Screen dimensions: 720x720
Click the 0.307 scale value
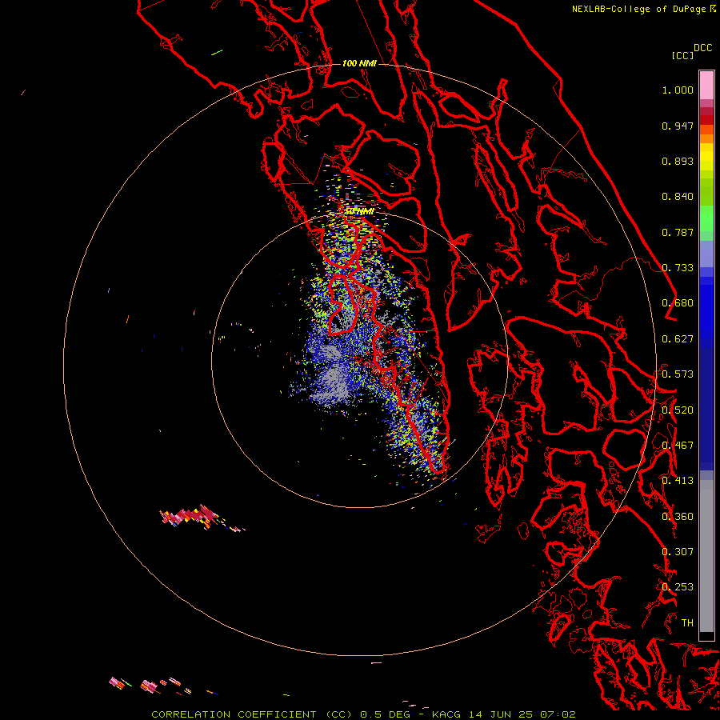(x=678, y=552)
